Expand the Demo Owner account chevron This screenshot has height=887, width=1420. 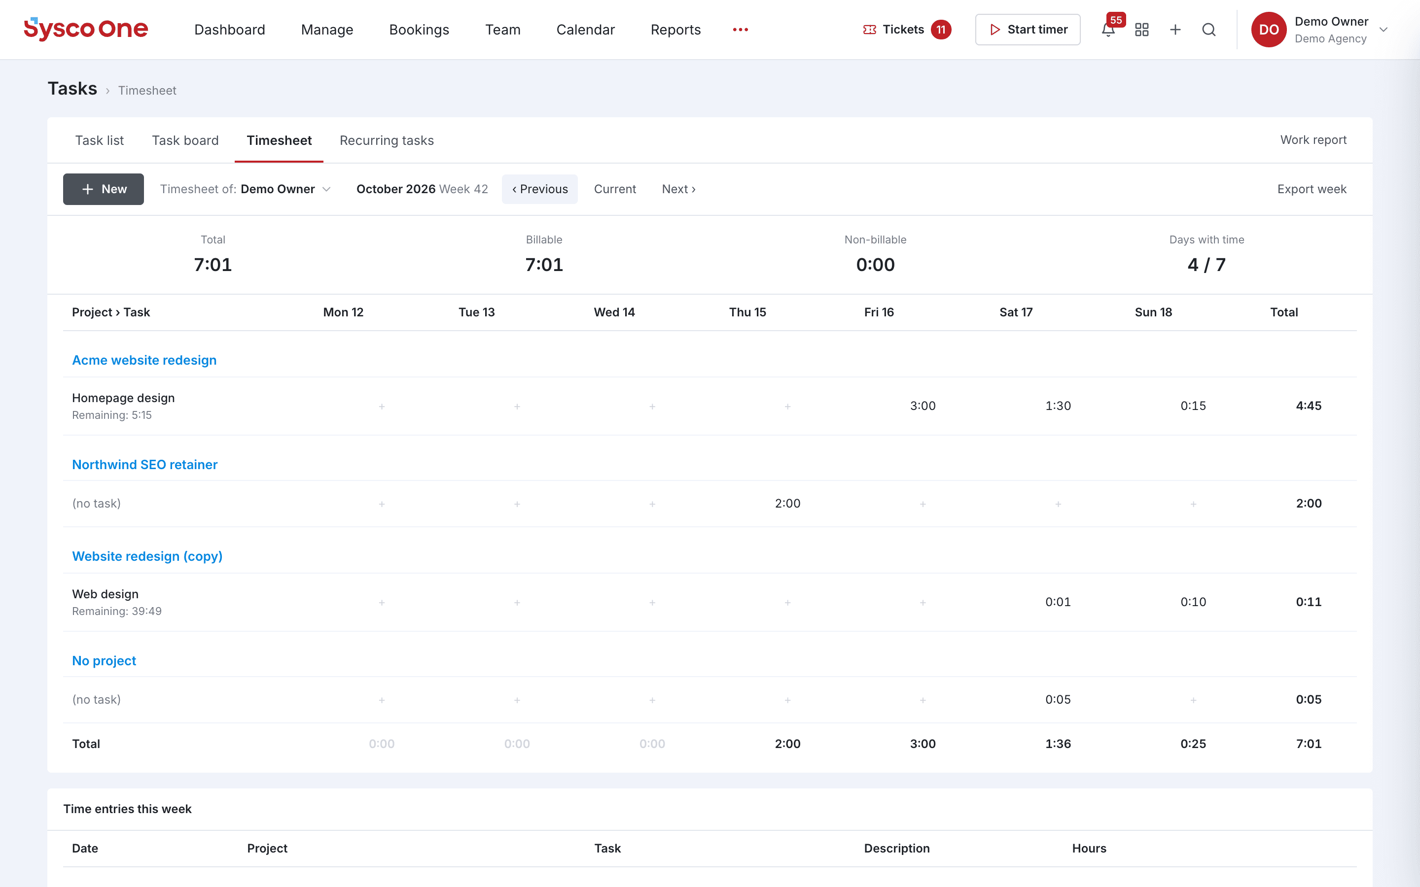1384,30
